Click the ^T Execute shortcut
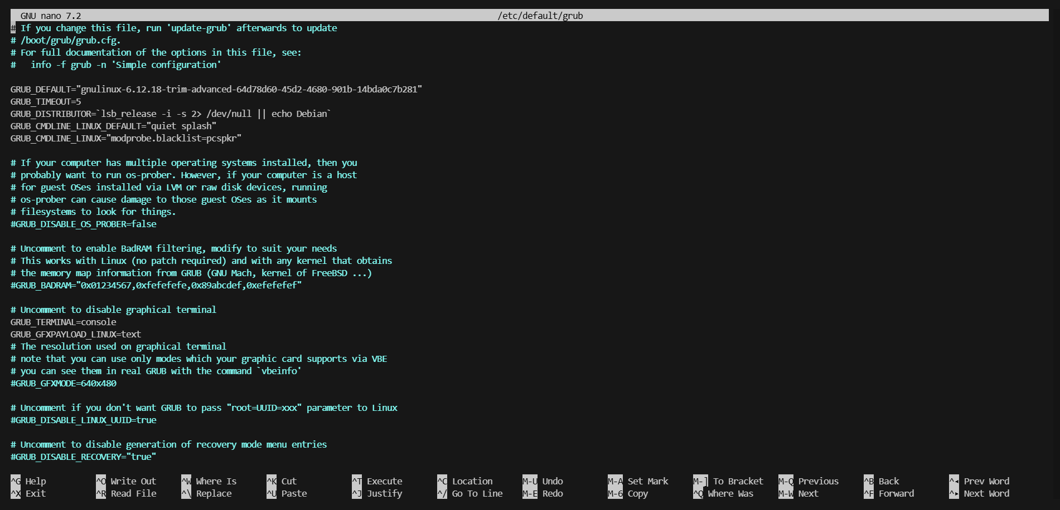Viewport: 1060px width, 510px height. tap(377, 481)
